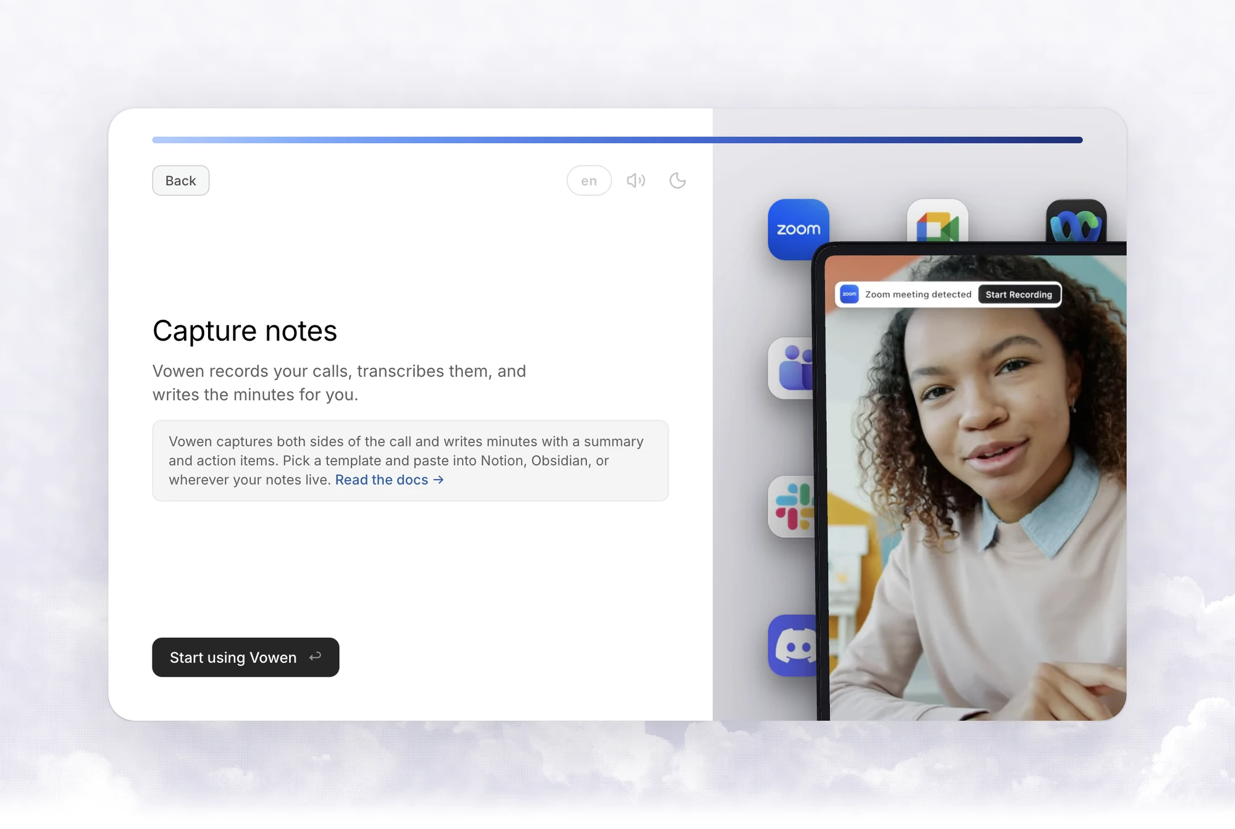Click the 'Capture notes' heading
The height and width of the screenshot is (829, 1235).
point(245,331)
